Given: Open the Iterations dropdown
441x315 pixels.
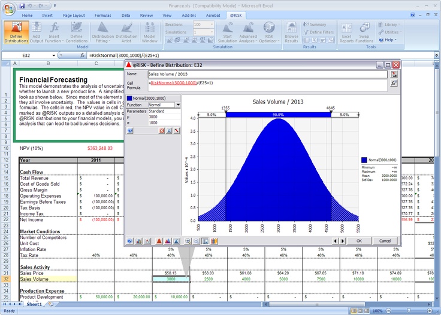Looking at the screenshot, I should pos(212,25).
